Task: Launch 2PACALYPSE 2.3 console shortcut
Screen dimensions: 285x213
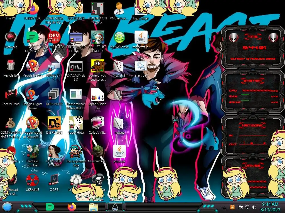Action: pyautogui.click(x=76, y=66)
